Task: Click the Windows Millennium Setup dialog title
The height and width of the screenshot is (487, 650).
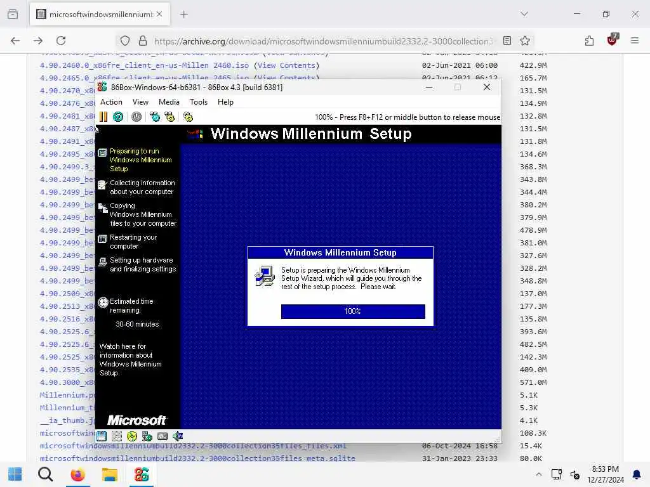Action: coord(340,252)
